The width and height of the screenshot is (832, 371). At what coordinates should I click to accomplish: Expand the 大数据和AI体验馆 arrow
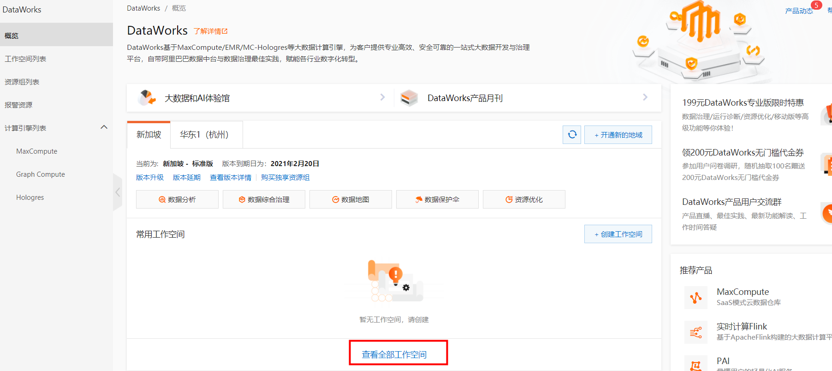(382, 97)
